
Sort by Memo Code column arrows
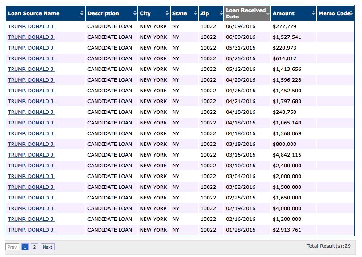[x=351, y=13]
